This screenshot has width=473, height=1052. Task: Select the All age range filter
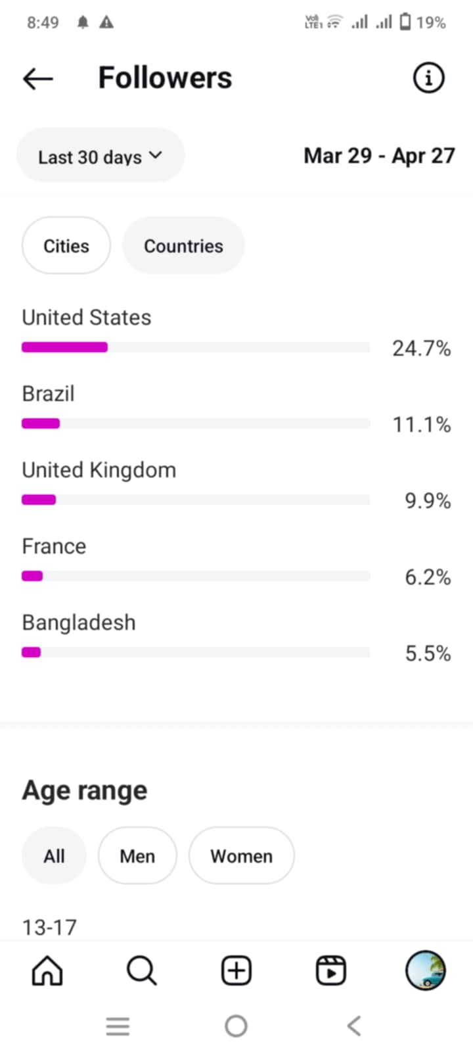pos(54,856)
